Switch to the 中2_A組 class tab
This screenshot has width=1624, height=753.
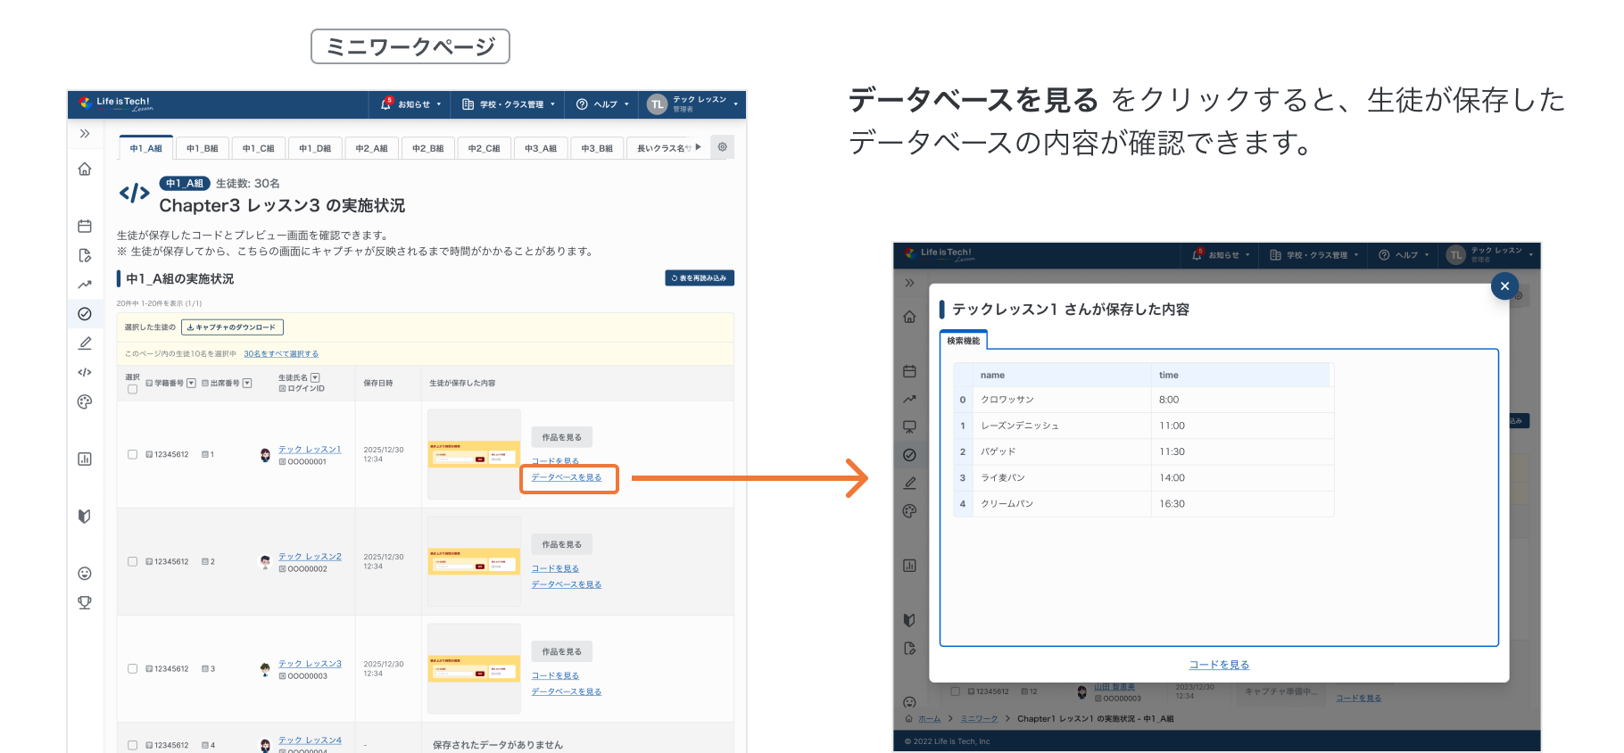371,148
